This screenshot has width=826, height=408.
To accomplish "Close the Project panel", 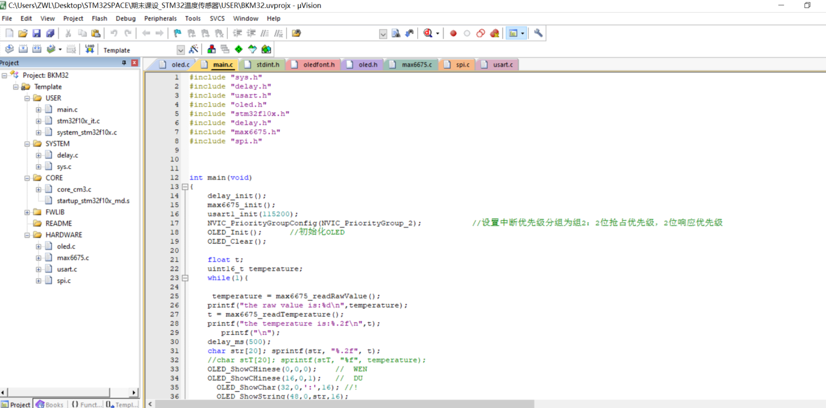I will tap(134, 63).
